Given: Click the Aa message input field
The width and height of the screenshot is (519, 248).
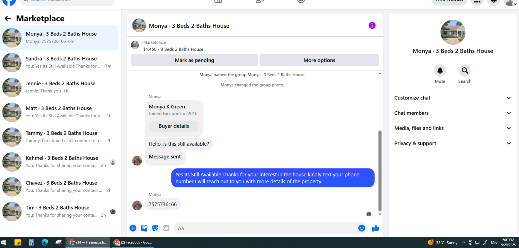Looking at the screenshot, I should pyautogui.click(x=265, y=228).
